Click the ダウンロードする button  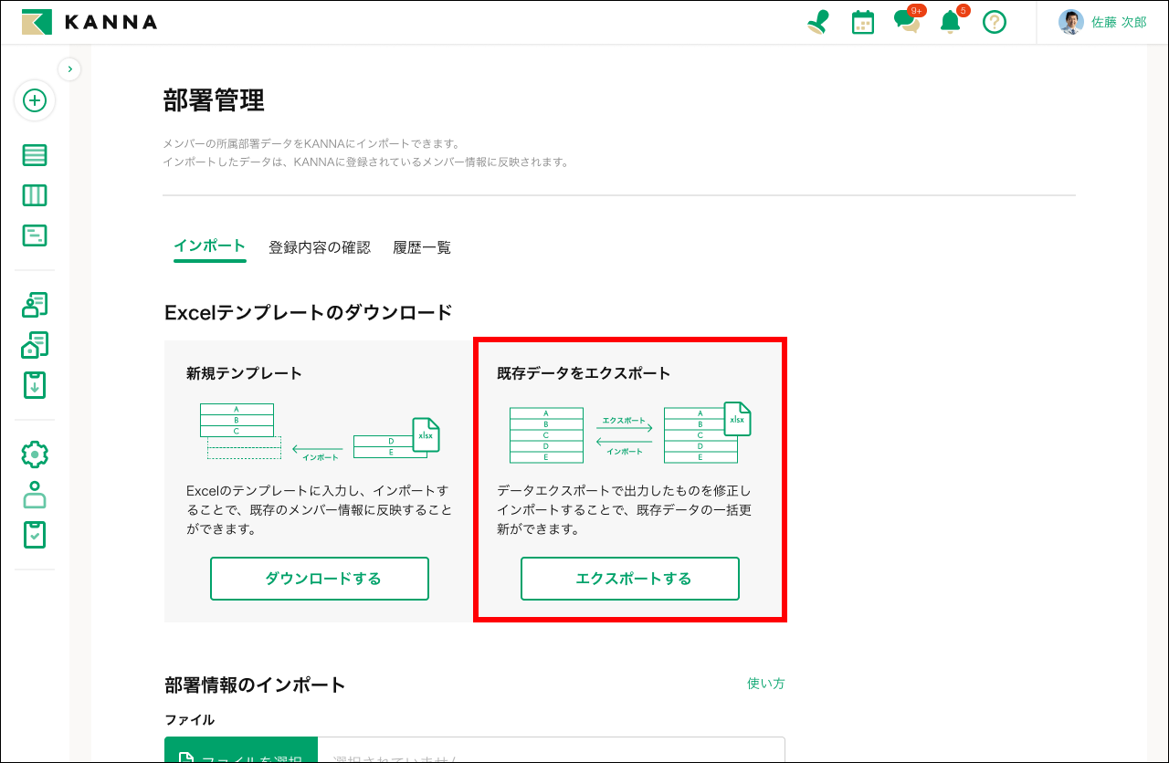pos(319,578)
